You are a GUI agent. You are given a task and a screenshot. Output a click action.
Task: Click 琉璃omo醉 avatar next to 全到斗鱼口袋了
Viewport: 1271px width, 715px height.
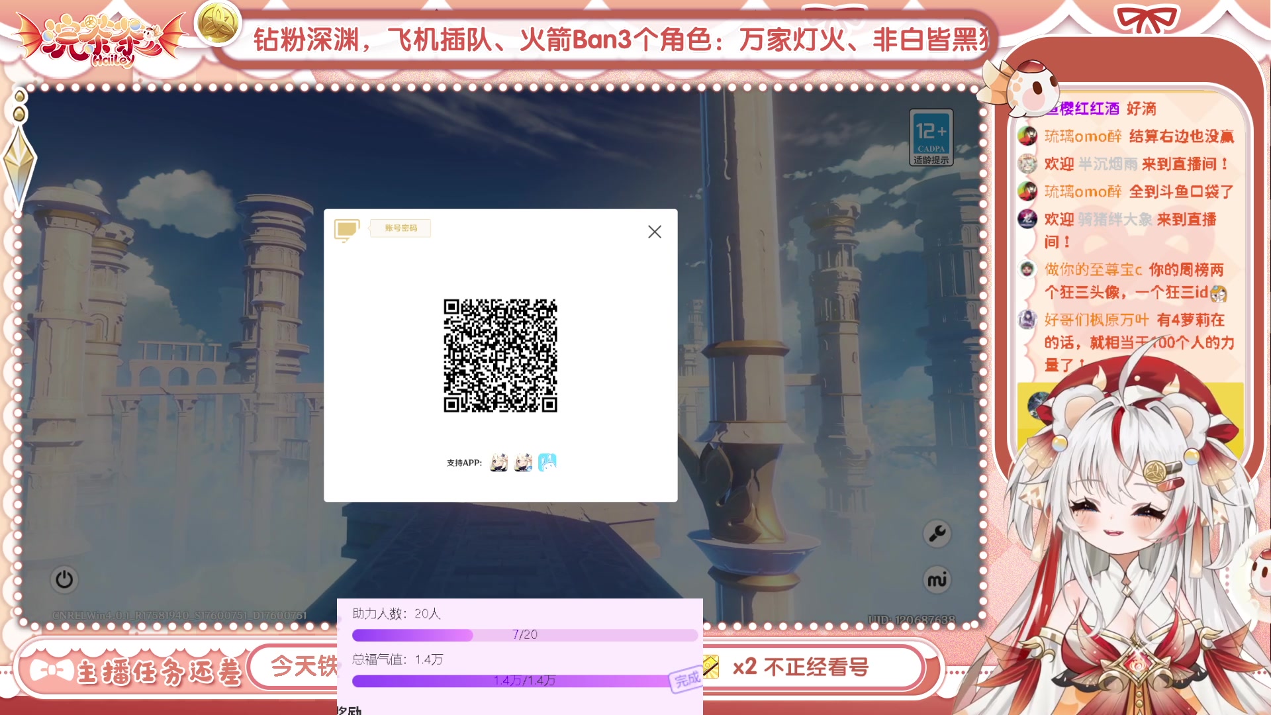point(1027,191)
